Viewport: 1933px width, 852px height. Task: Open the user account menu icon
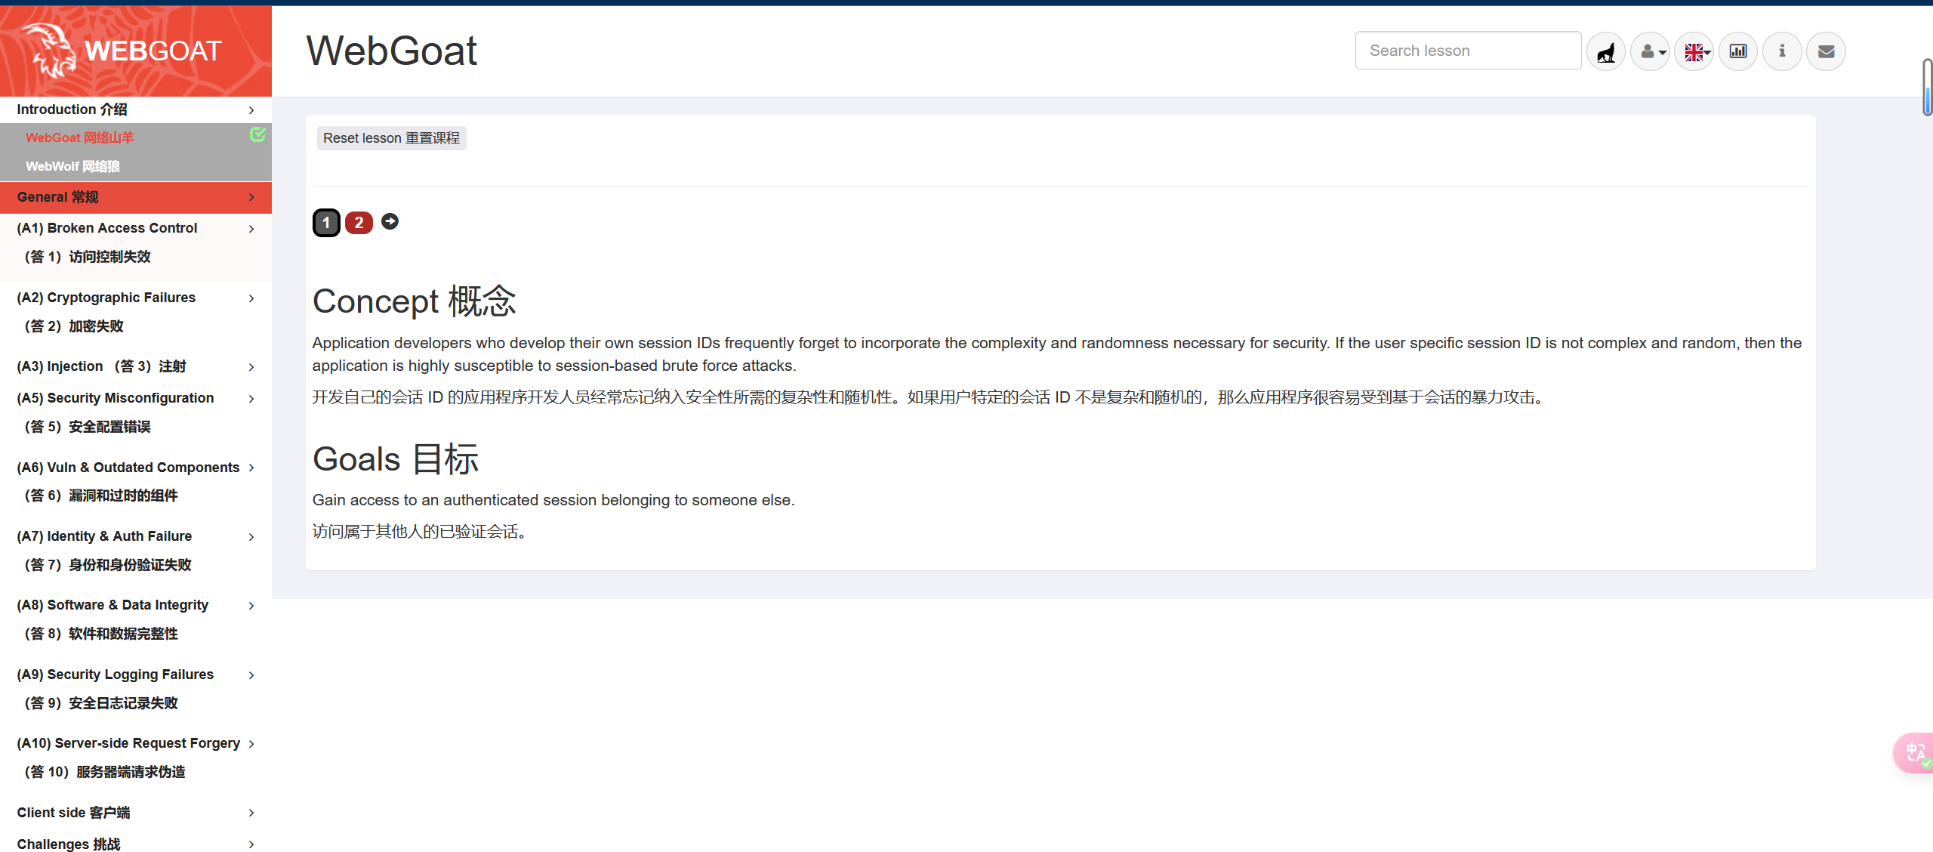1650,51
